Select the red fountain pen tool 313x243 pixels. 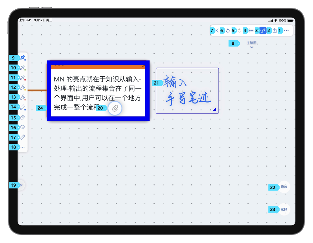click(23, 78)
